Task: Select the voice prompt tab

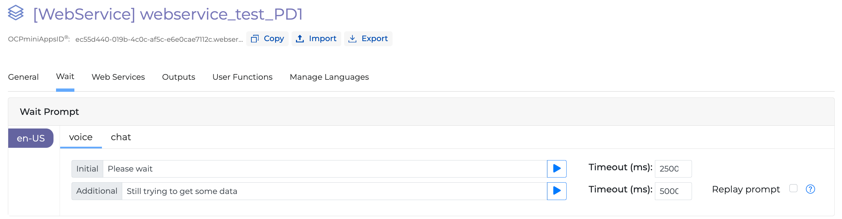Action: (81, 137)
